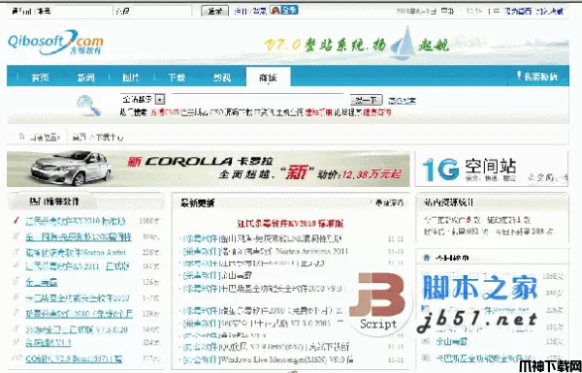Click the icon beside the 今日榜单 header
This screenshot has width=582, height=373.
[427, 258]
